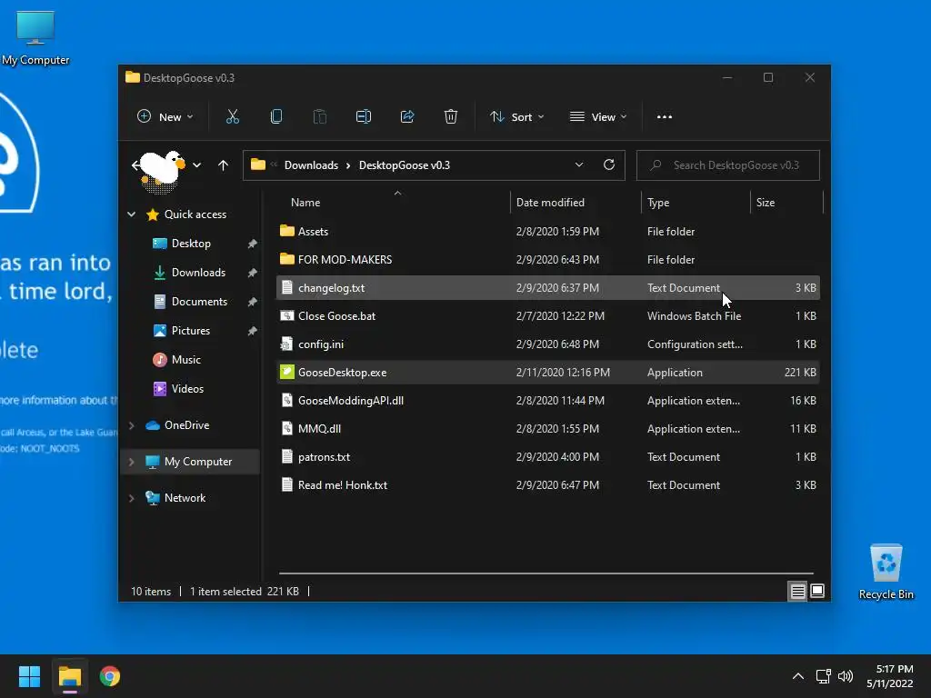931x698 pixels.
Task: Show hidden tray icons chevron
Action: 798,676
